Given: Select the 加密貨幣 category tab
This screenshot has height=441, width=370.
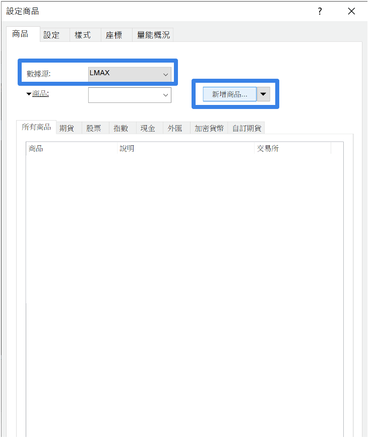Looking at the screenshot, I should 209,128.
